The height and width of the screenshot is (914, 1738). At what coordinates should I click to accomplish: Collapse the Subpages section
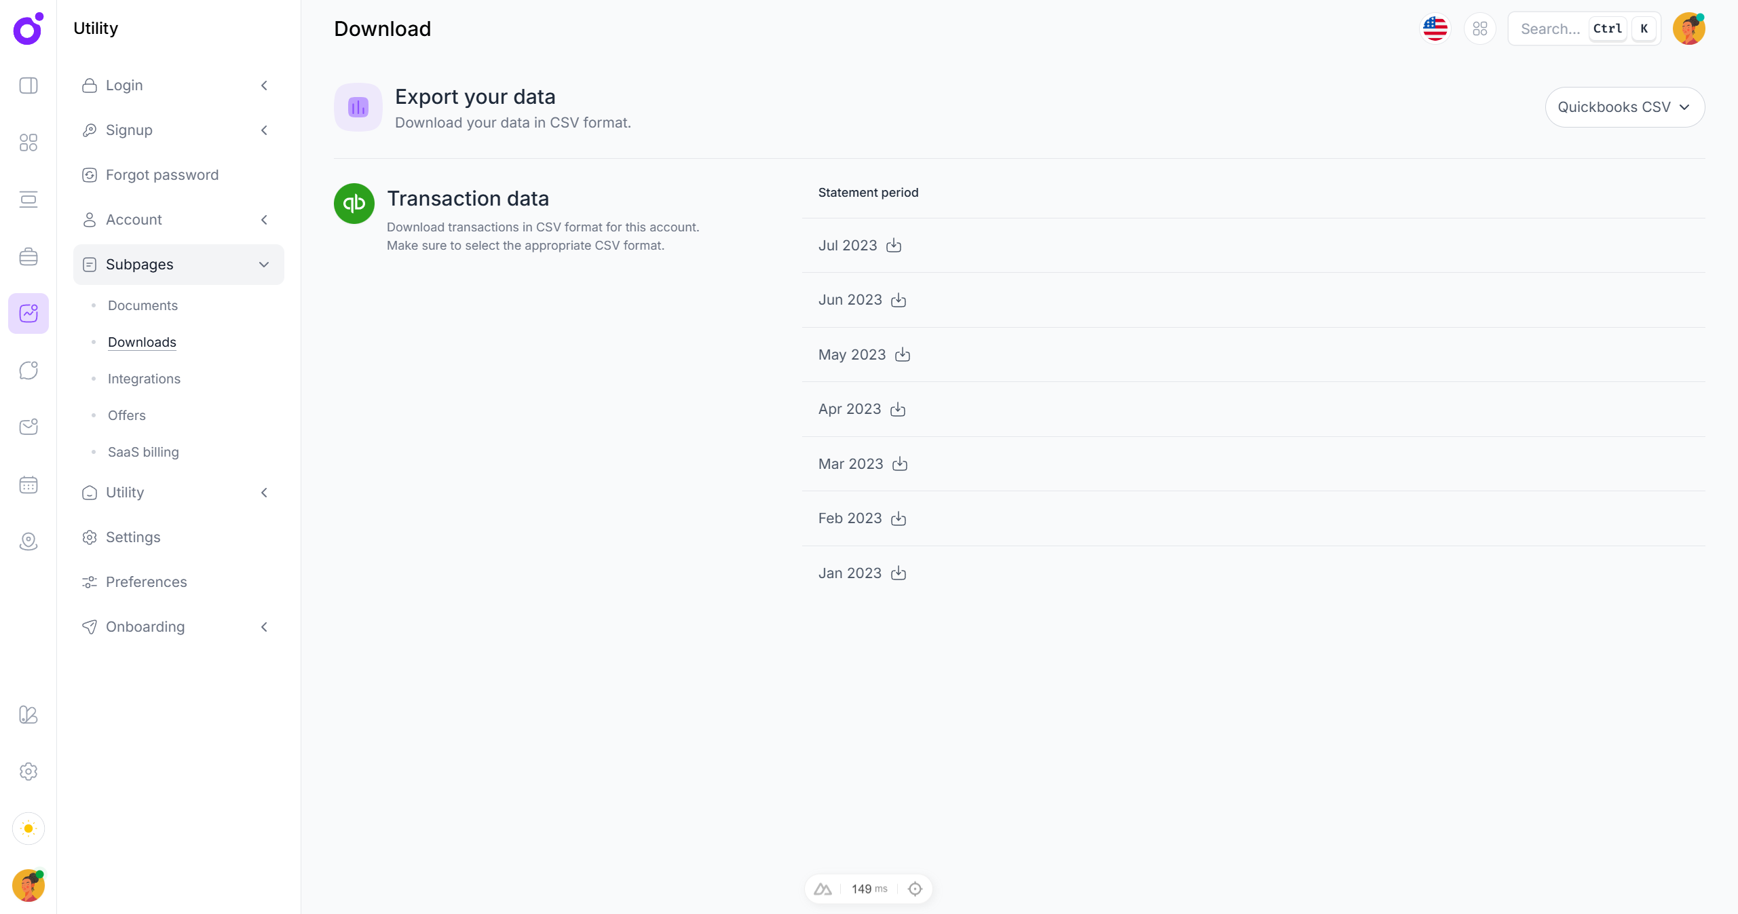tap(264, 265)
